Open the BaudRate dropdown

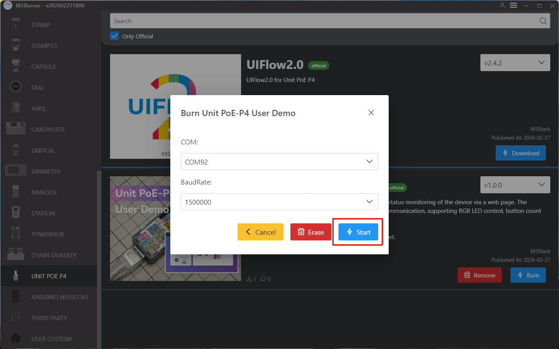(x=279, y=202)
